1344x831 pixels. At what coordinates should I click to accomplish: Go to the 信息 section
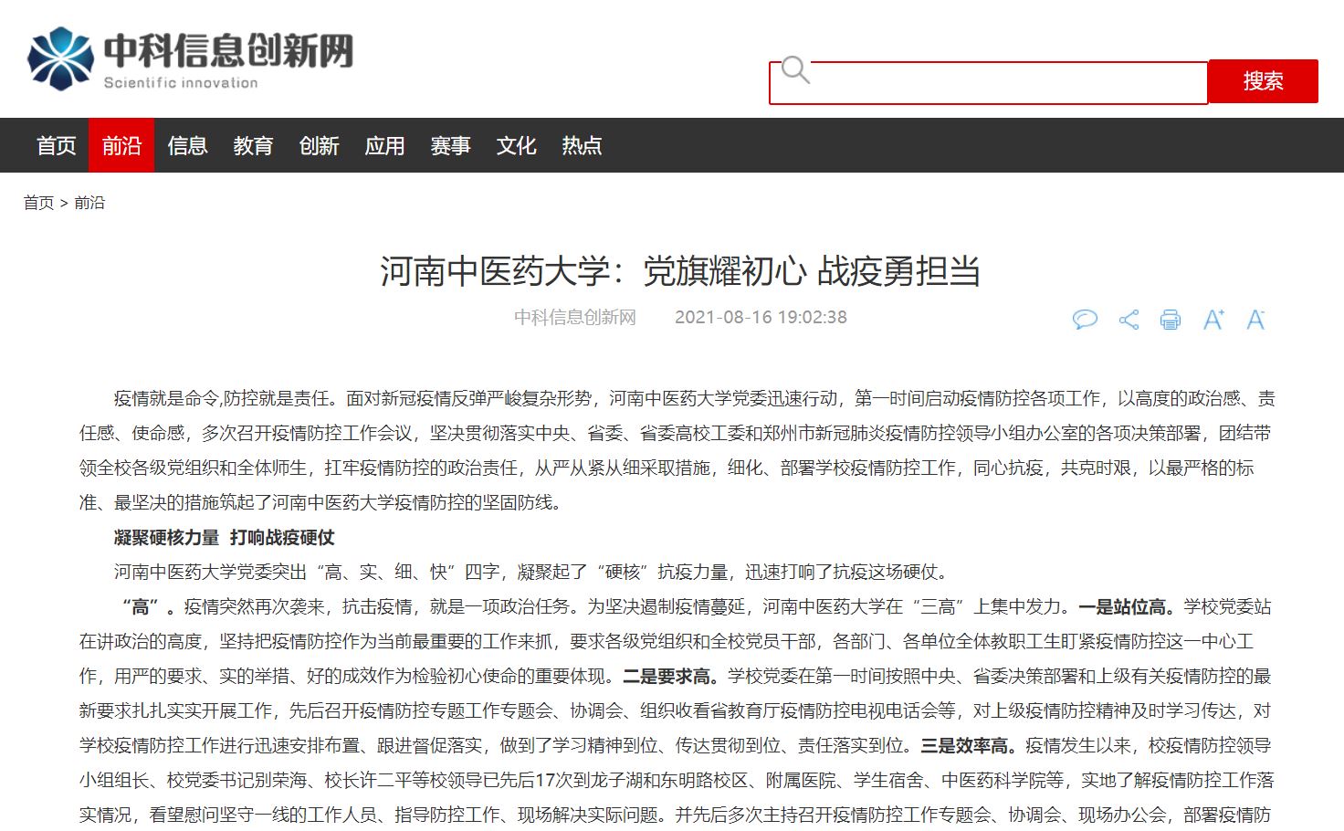point(187,146)
